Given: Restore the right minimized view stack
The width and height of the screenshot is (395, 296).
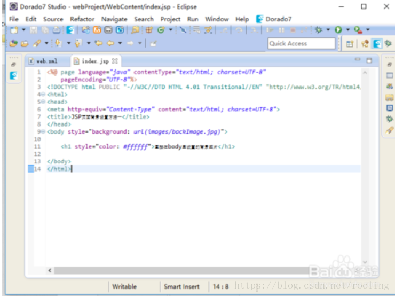Looking at the screenshot, I should tap(390, 65).
